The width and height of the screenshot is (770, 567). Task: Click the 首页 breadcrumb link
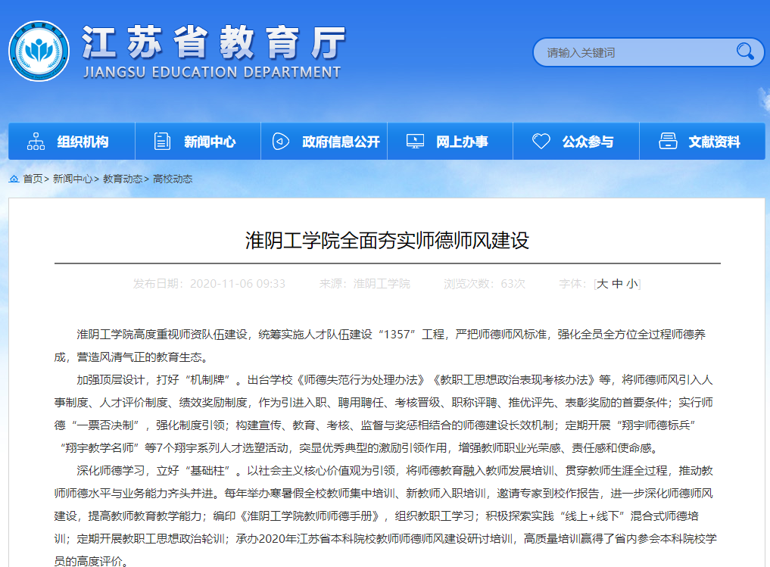point(33,179)
